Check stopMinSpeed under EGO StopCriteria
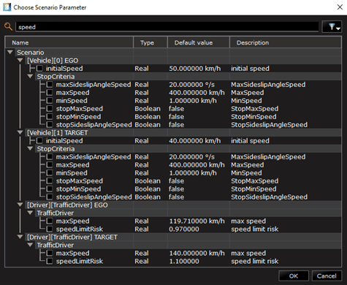347x285 pixels. point(50,117)
